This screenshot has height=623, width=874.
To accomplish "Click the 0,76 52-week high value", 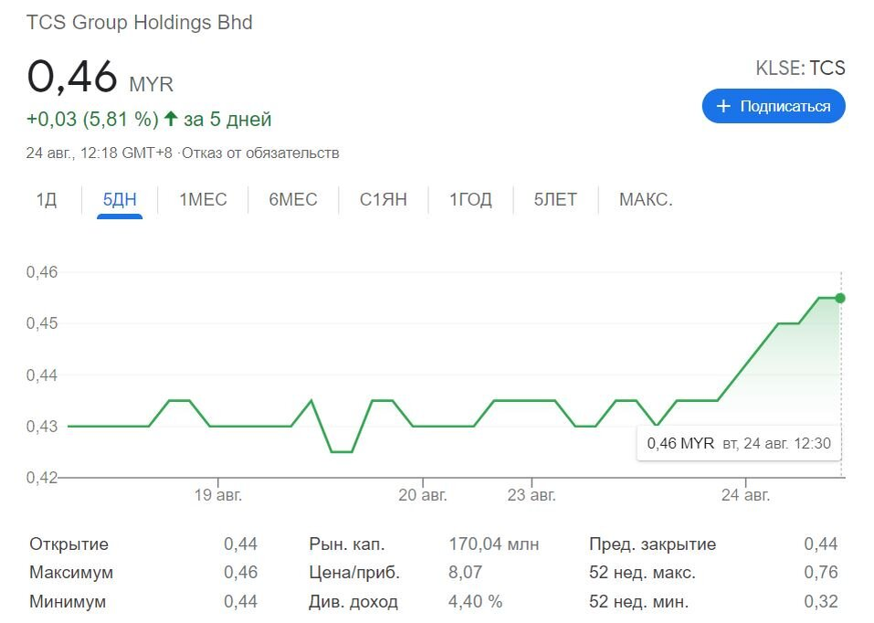I will coord(821,573).
